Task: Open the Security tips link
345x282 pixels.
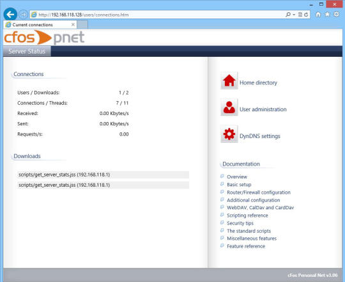Action: point(240,223)
